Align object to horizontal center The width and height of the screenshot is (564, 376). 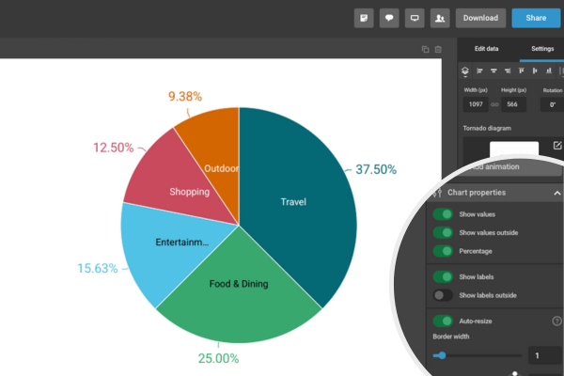coord(493,70)
